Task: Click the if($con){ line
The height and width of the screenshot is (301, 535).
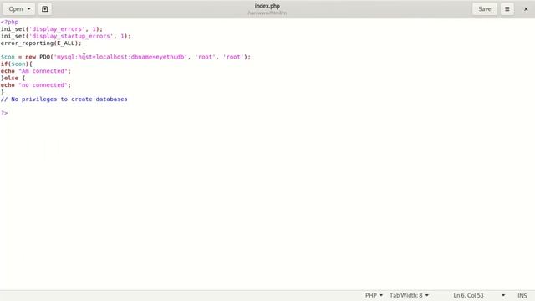Action: click(17, 64)
